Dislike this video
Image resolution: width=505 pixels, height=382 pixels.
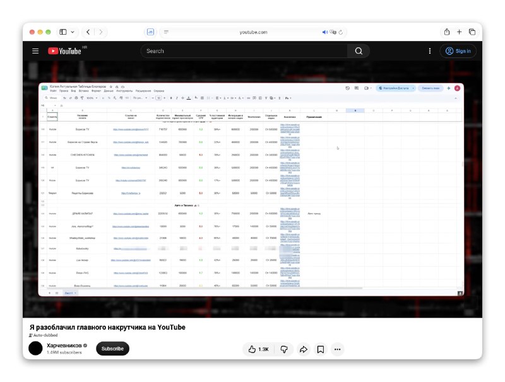pos(284,349)
